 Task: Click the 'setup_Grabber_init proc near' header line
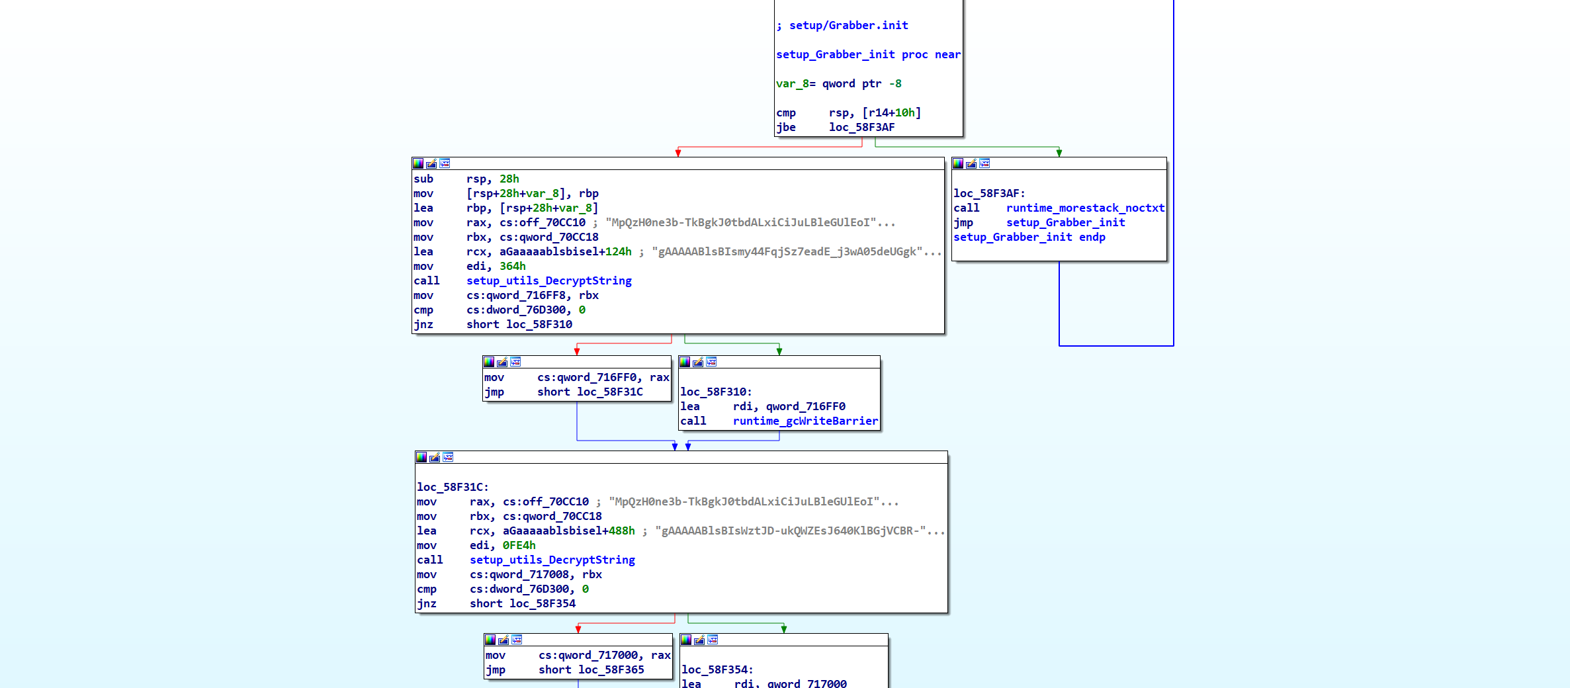(868, 54)
